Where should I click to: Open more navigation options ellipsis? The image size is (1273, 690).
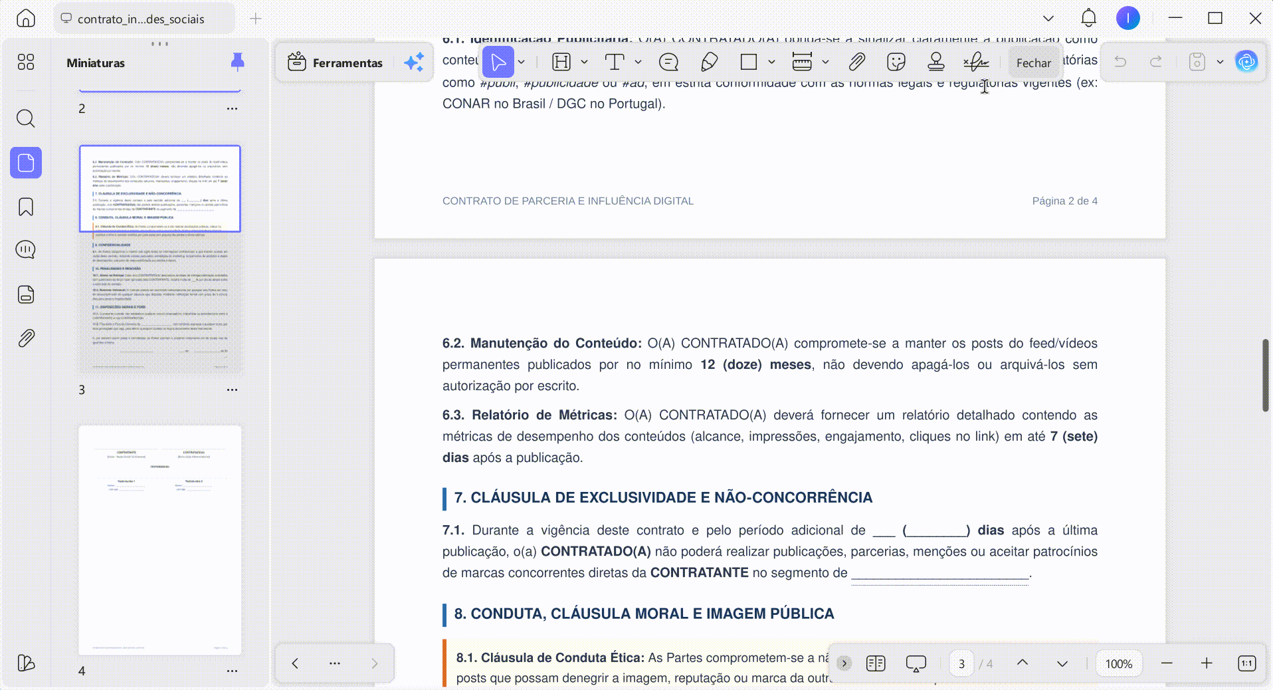point(335,663)
